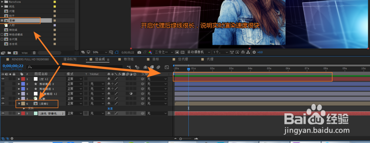Toggle visibility of layer 1 空 1

click(3, 79)
